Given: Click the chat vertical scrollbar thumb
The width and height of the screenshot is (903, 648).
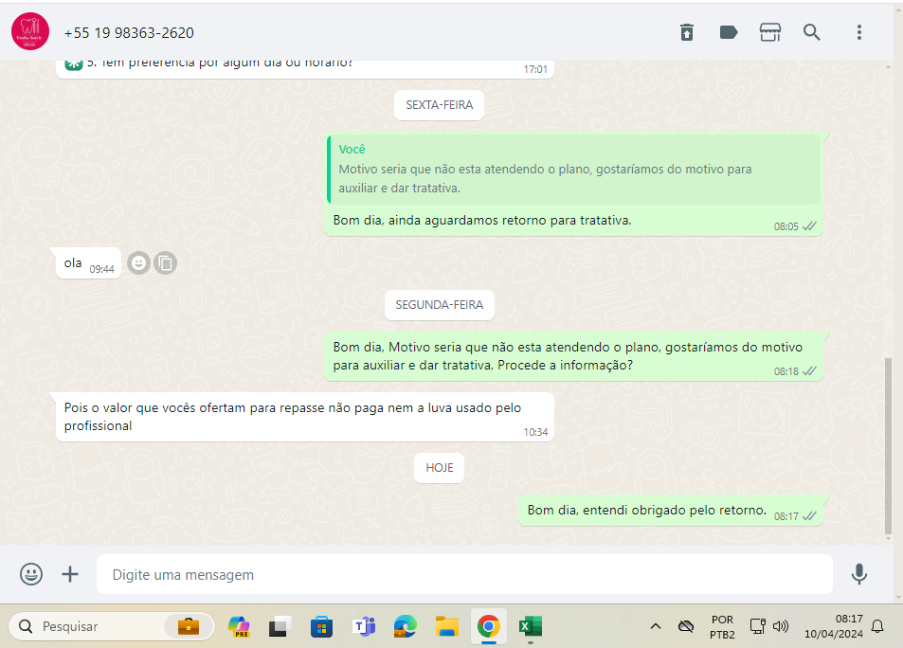Looking at the screenshot, I should click(x=888, y=446).
